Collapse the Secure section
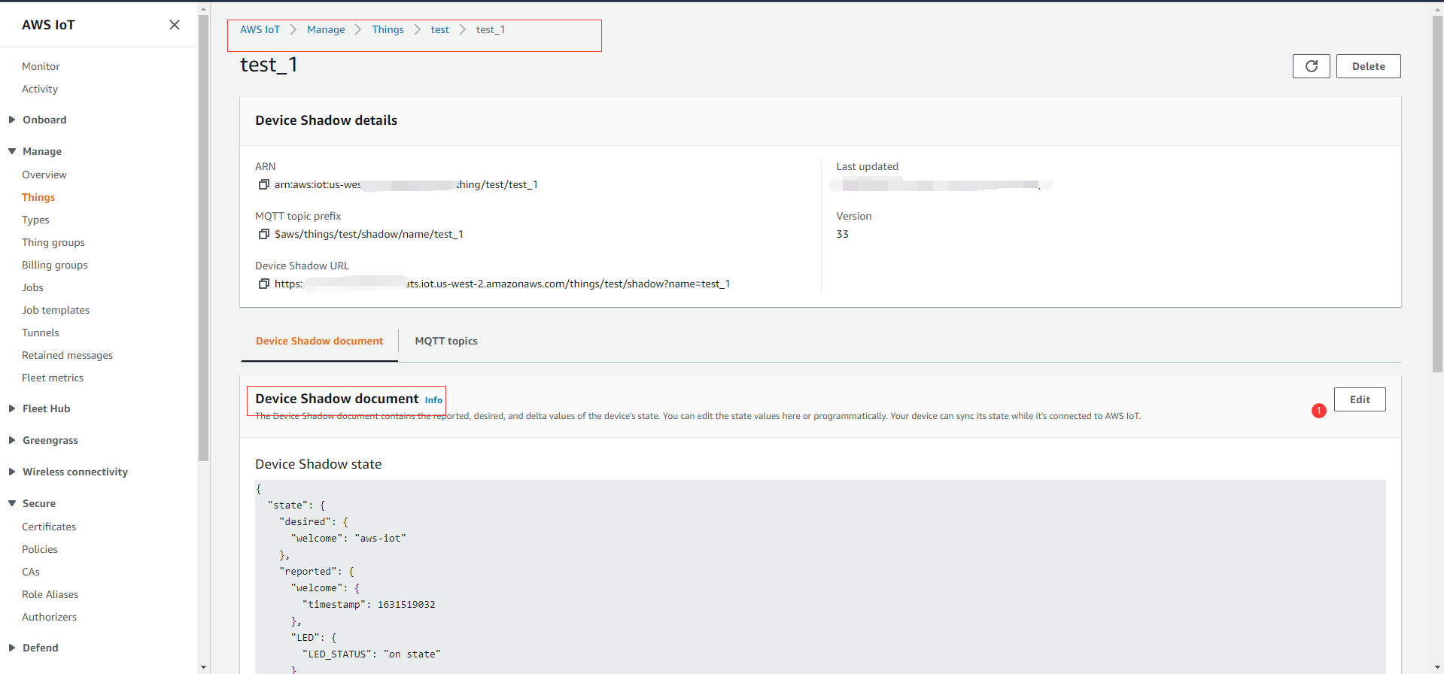The image size is (1444, 674). (12, 503)
